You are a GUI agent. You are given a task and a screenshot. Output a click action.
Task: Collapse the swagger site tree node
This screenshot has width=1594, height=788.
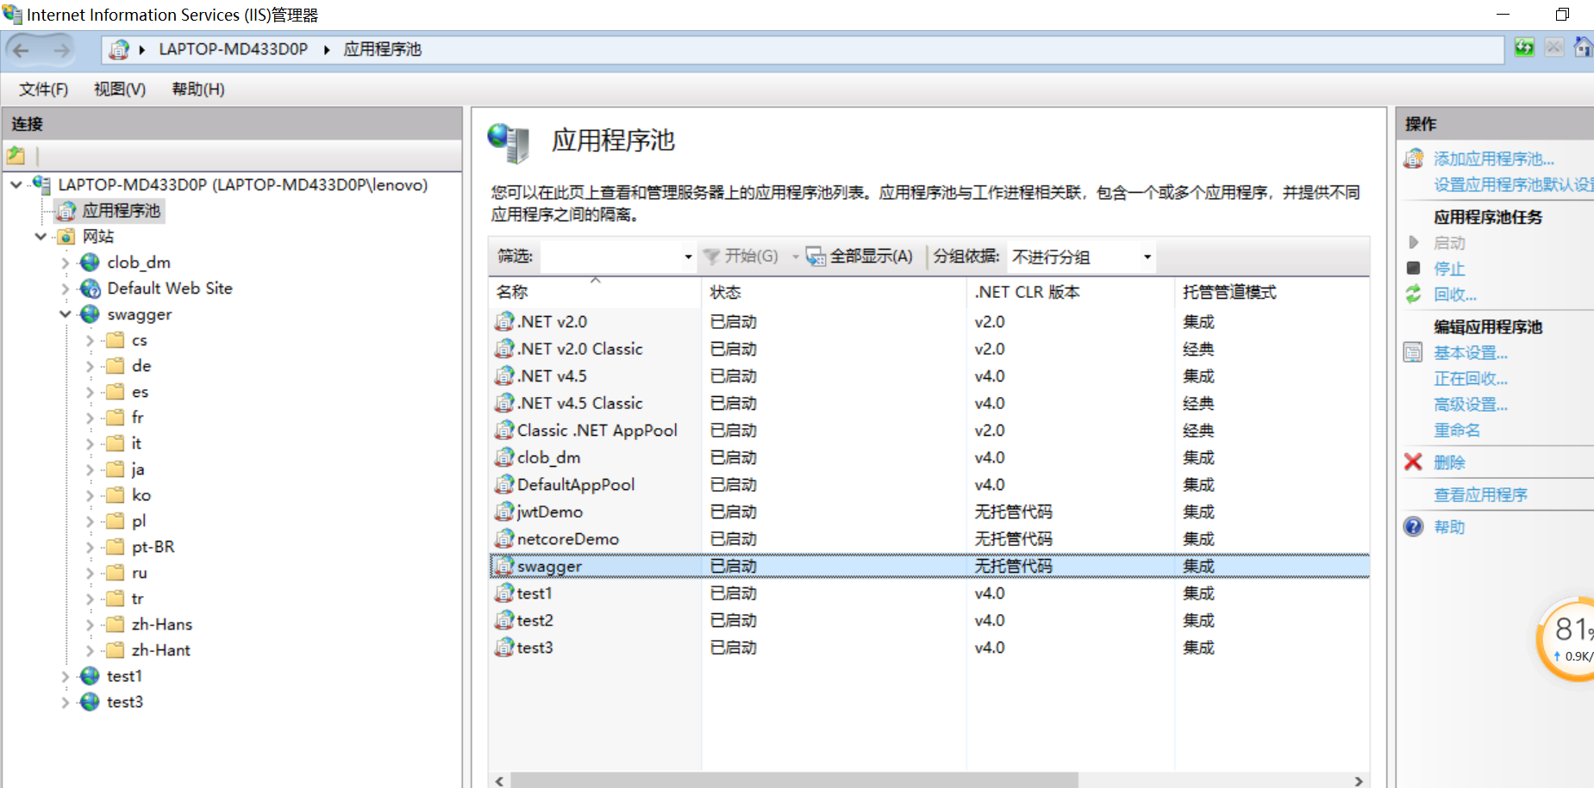click(x=66, y=314)
